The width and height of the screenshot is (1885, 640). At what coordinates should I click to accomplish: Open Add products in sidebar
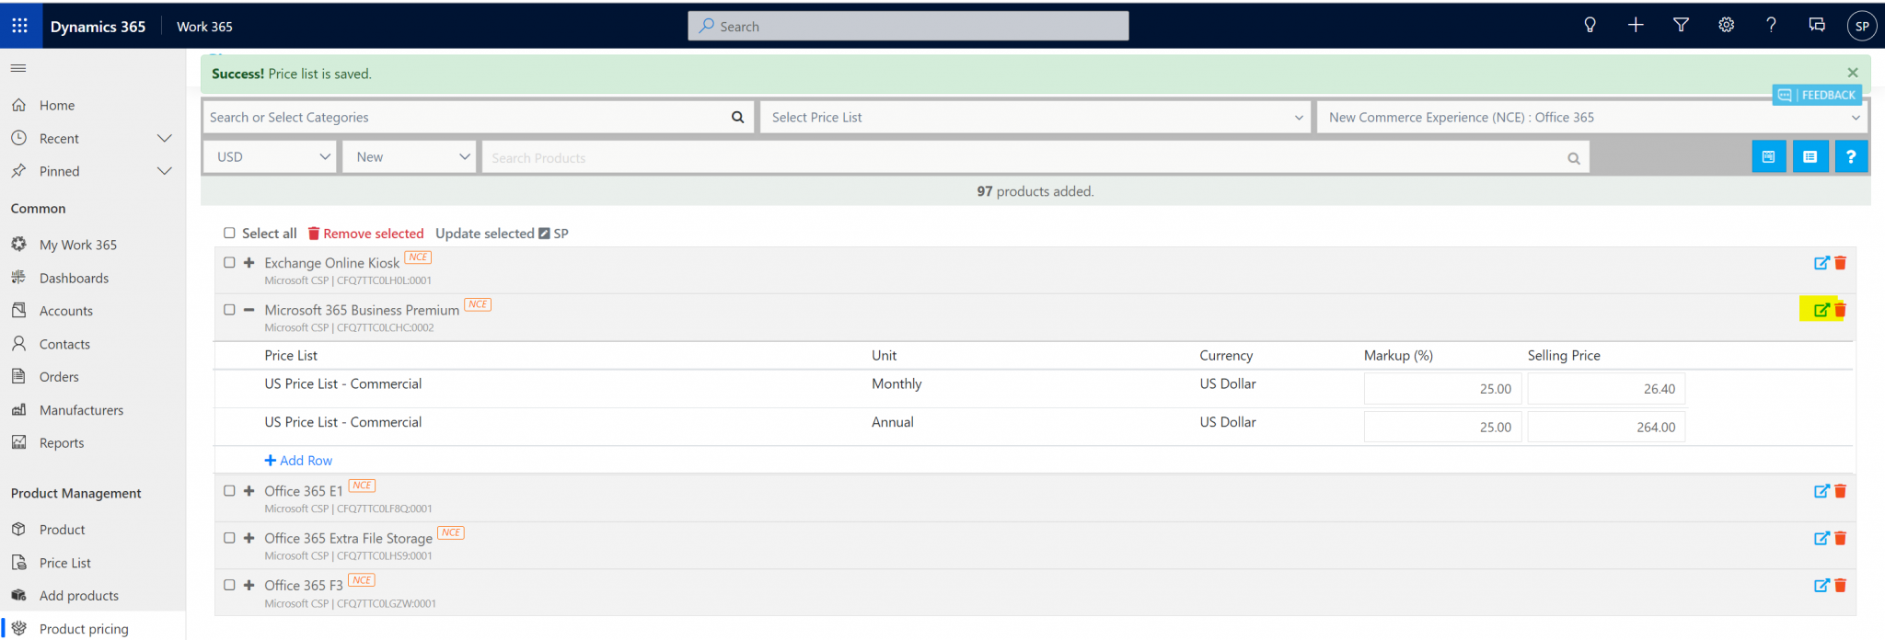tap(79, 596)
